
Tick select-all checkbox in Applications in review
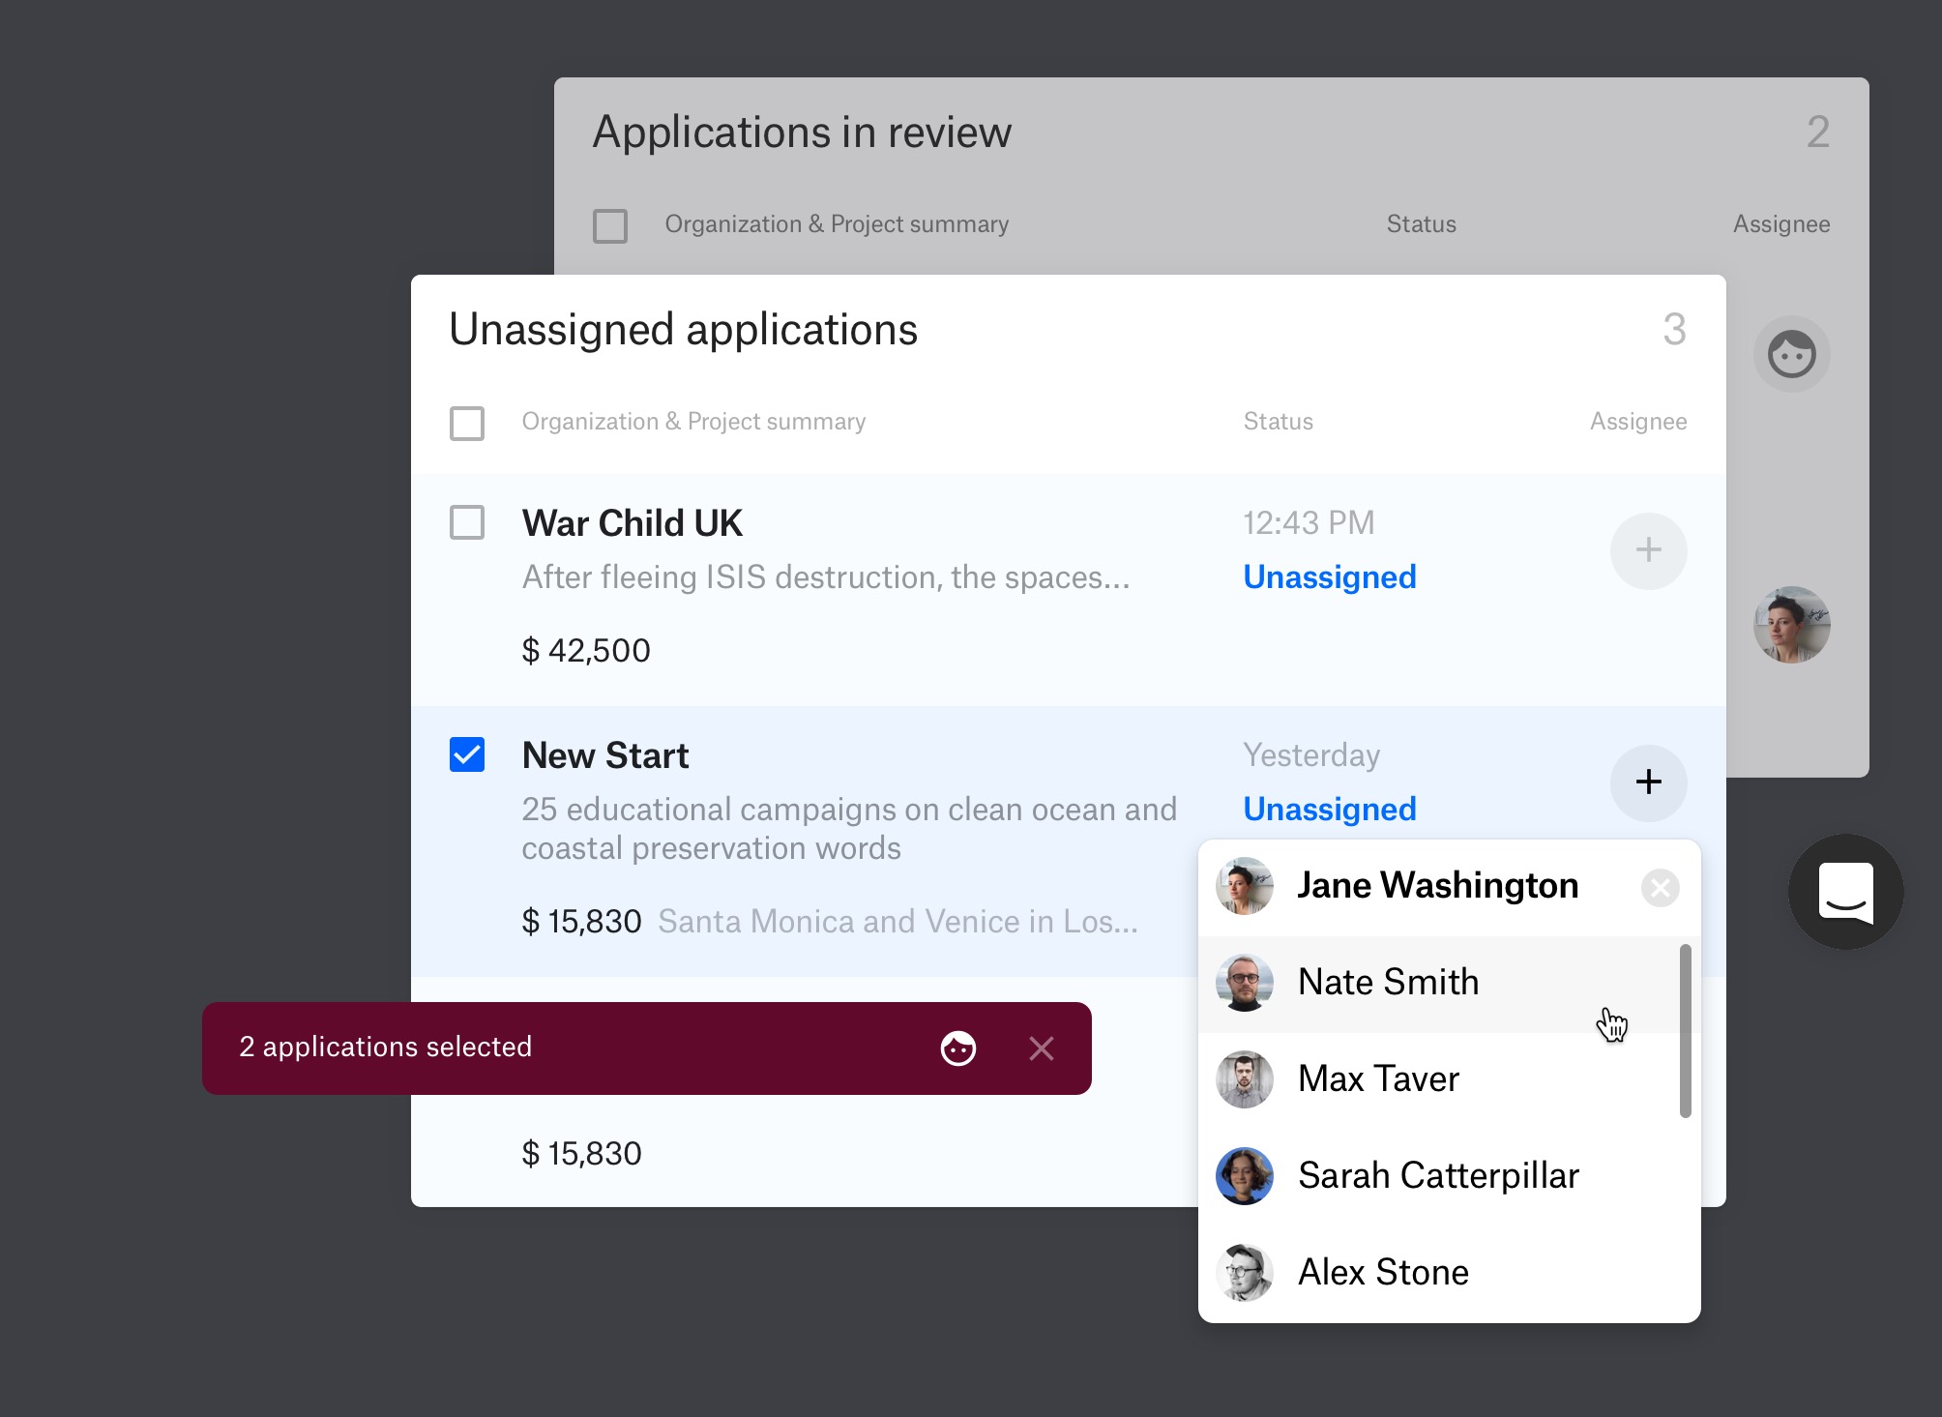tap(610, 225)
